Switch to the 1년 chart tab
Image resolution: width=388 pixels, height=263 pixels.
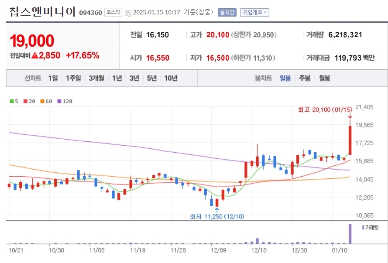[x=117, y=79]
